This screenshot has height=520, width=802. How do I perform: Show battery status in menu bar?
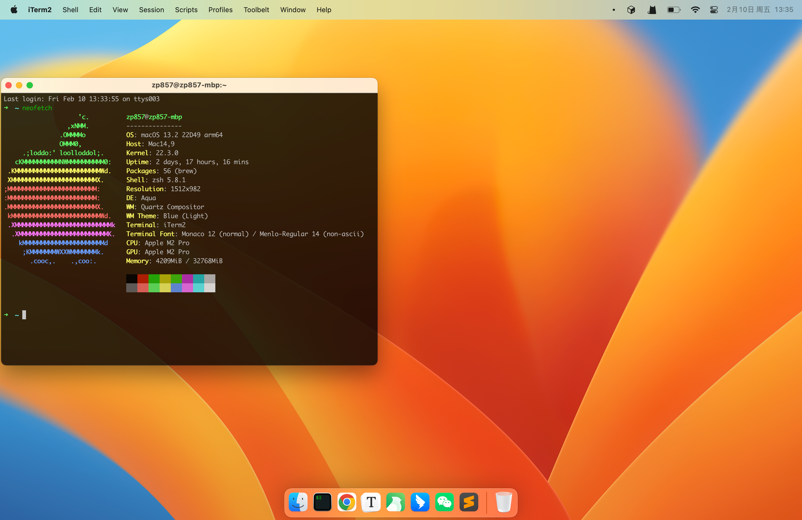point(674,10)
